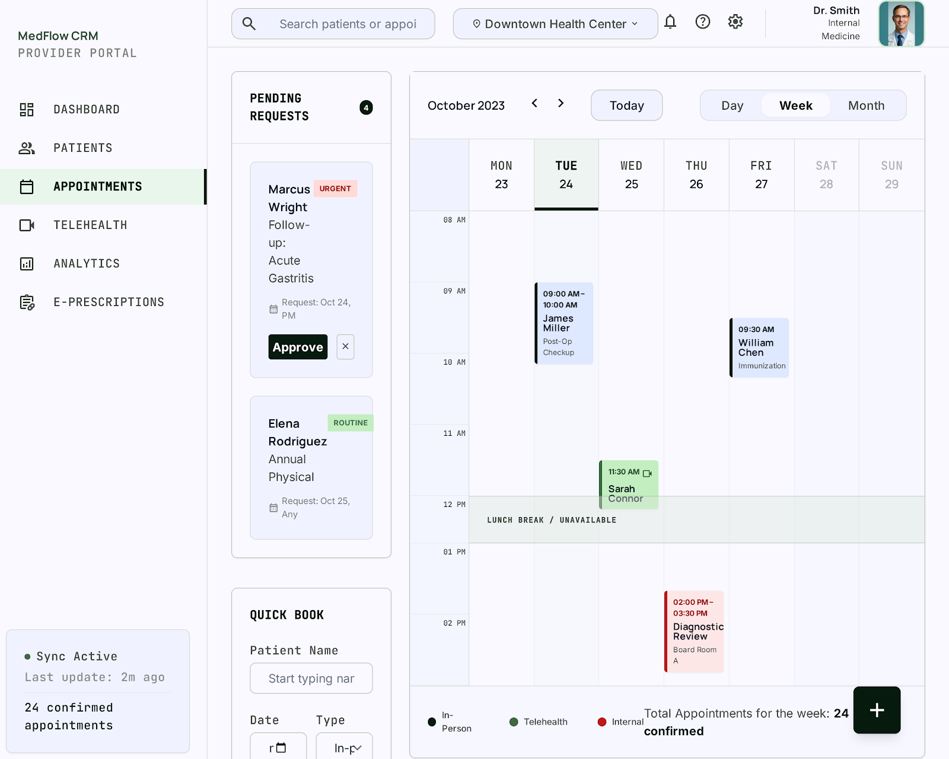Select the FRI 27 column header
The width and height of the screenshot is (949, 759).
point(762,175)
